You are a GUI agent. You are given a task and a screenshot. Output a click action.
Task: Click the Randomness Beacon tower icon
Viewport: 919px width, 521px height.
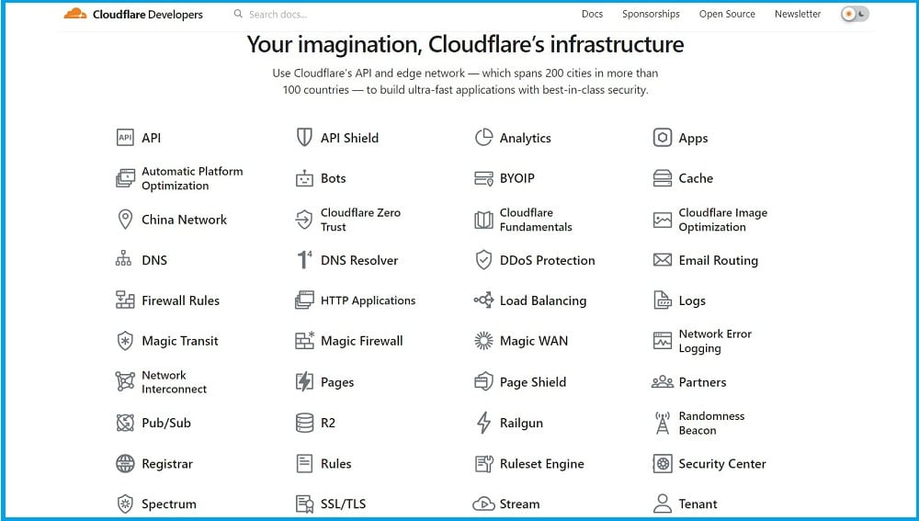pos(663,423)
